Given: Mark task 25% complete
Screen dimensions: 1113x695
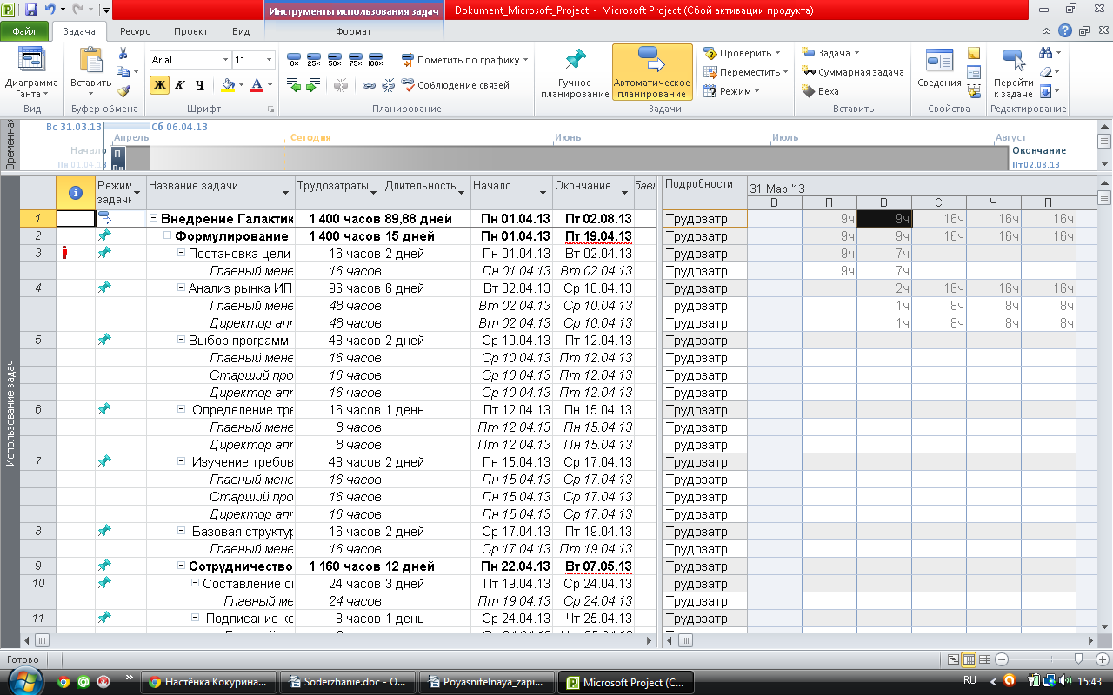Looking at the screenshot, I should pos(314,60).
